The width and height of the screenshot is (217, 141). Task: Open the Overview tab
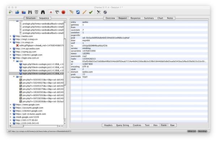[110, 18]
